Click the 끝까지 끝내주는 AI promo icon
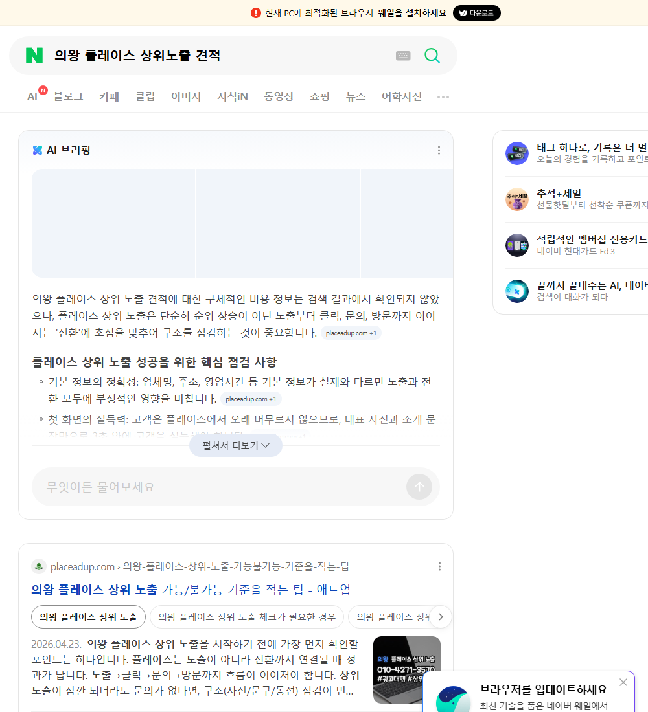This screenshot has width=648, height=712. click(517, 291)
